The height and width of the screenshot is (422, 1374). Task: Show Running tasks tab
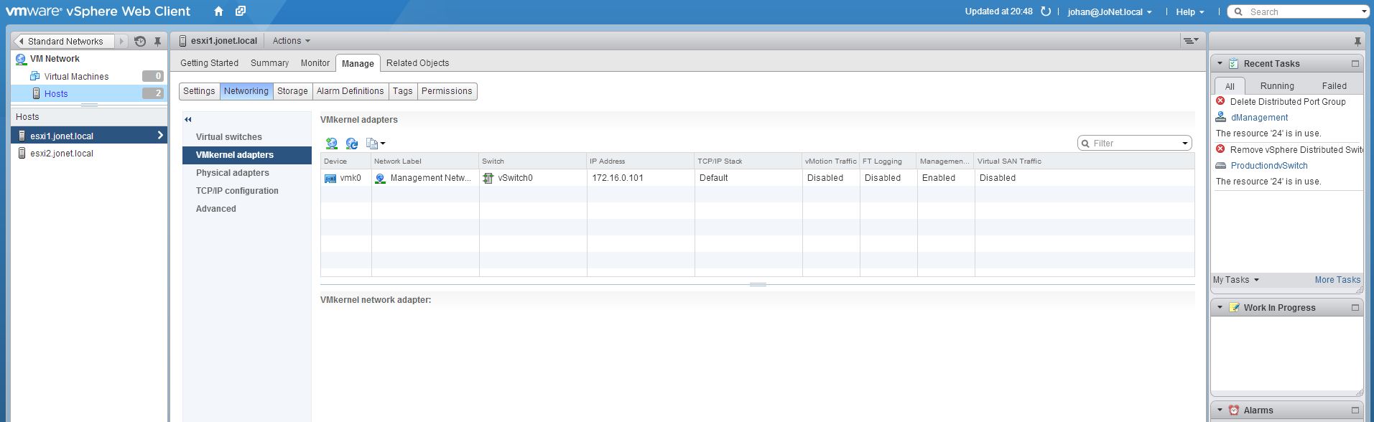[x=1277, y=86]
